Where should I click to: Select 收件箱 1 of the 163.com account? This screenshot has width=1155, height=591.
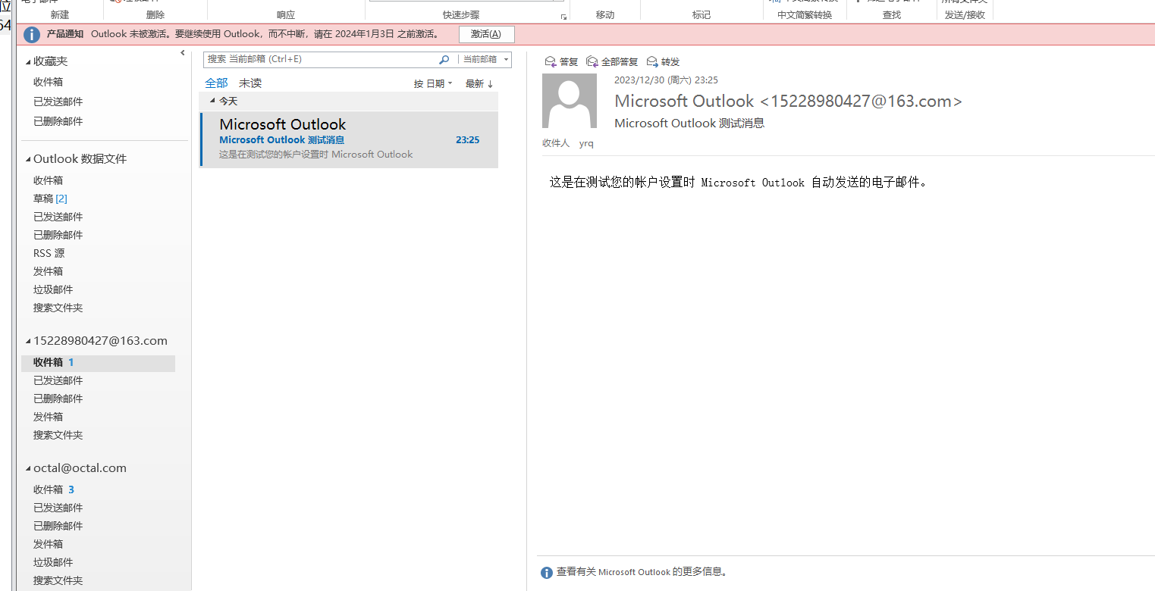[99, 362]
